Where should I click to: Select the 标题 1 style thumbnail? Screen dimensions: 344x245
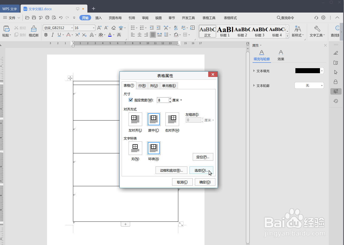coord(225,31)
